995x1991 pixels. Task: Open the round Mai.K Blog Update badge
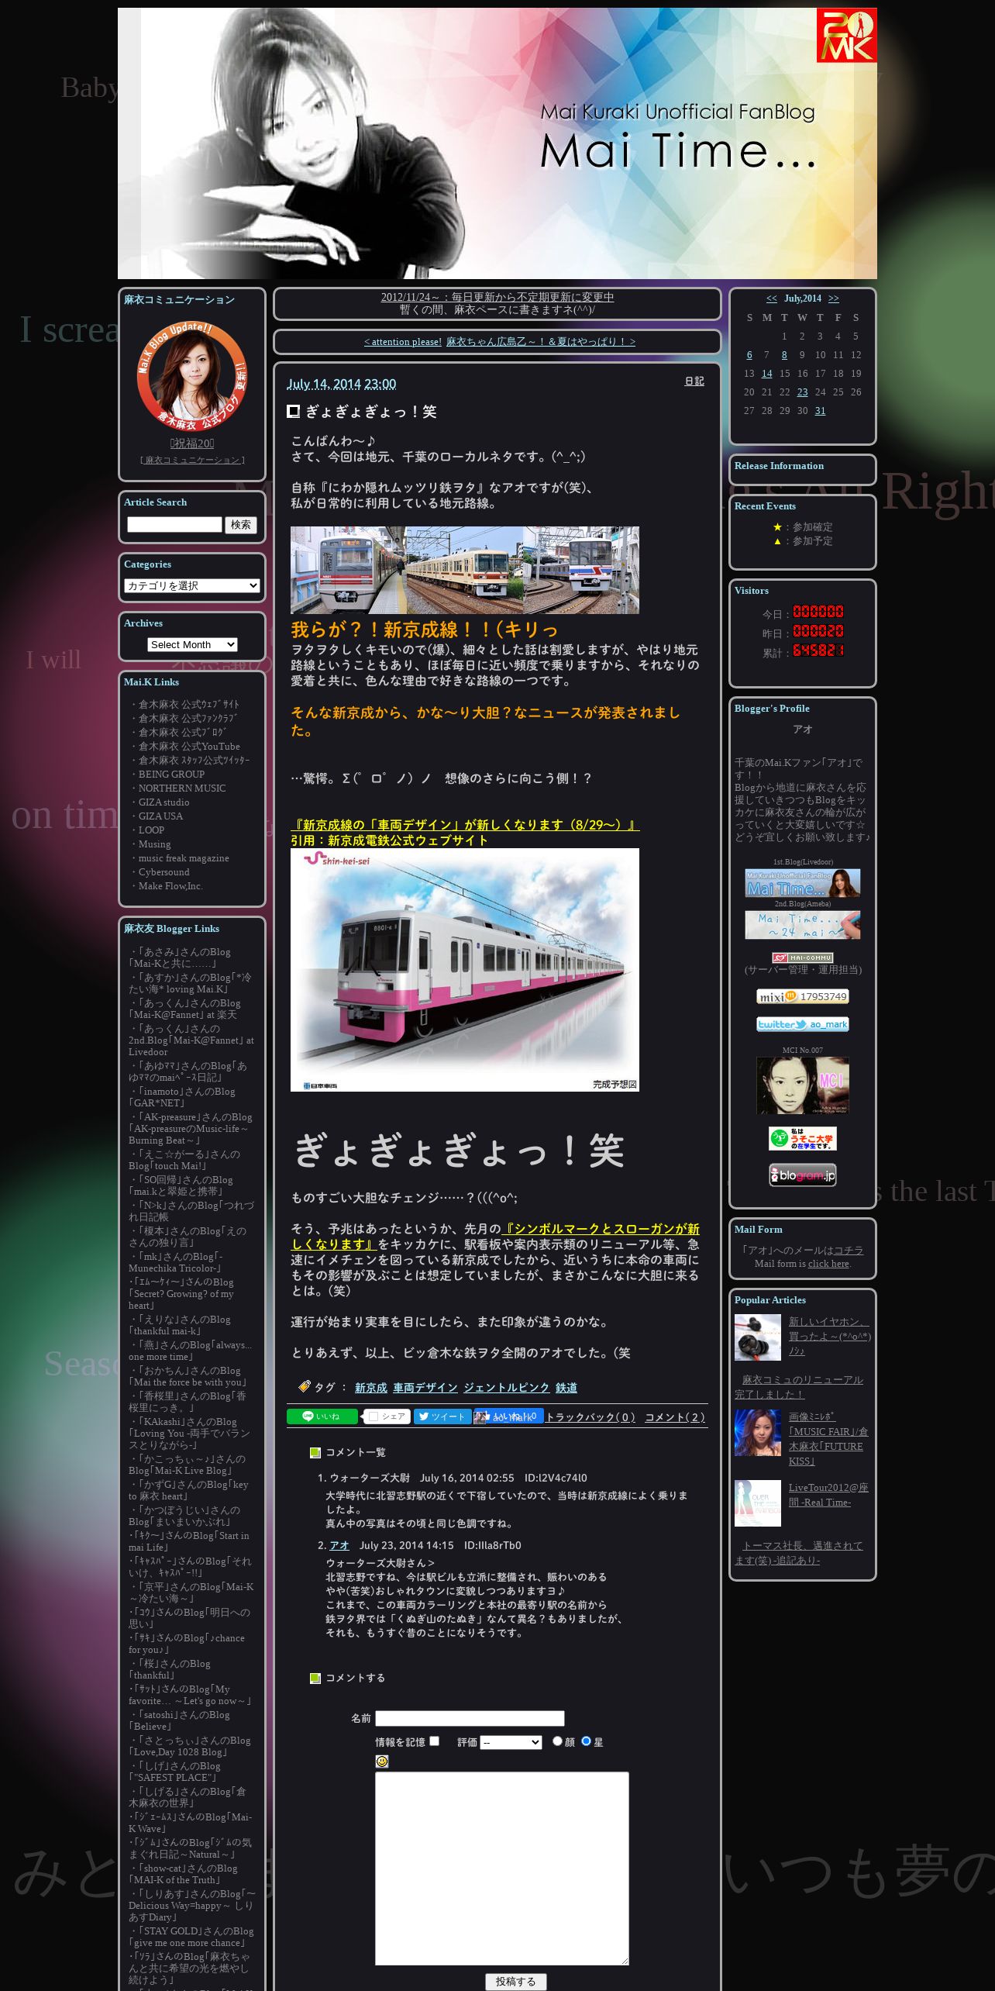point(191,376)
